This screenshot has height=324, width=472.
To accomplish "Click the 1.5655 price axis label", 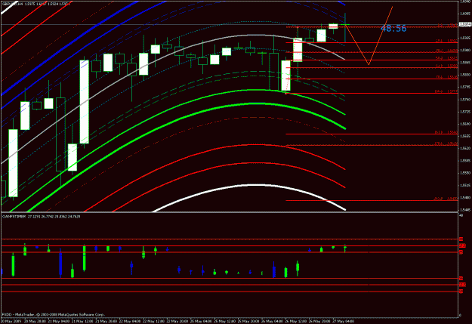I will click(x=465, y=136).
